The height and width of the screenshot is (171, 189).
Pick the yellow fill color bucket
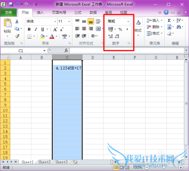click(x=42, y=36)
